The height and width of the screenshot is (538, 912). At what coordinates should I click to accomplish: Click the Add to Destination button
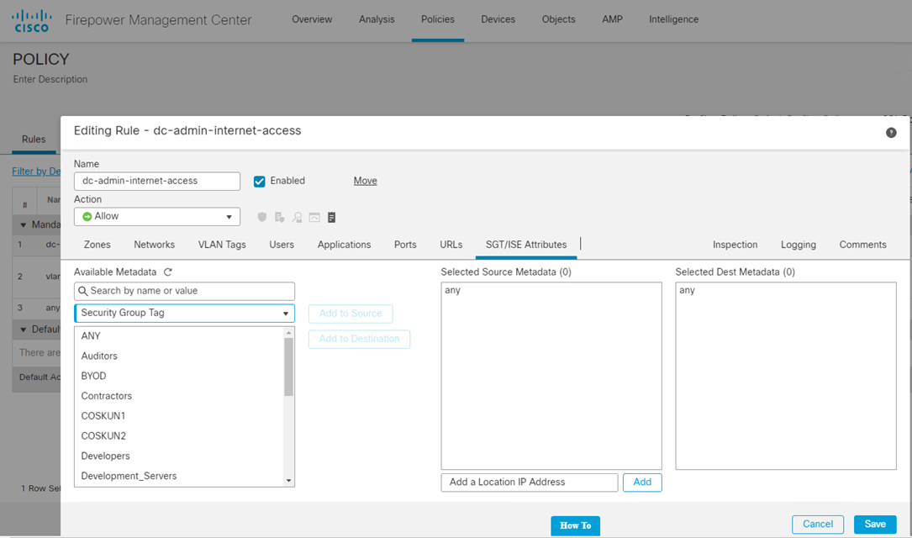[360, 339]
